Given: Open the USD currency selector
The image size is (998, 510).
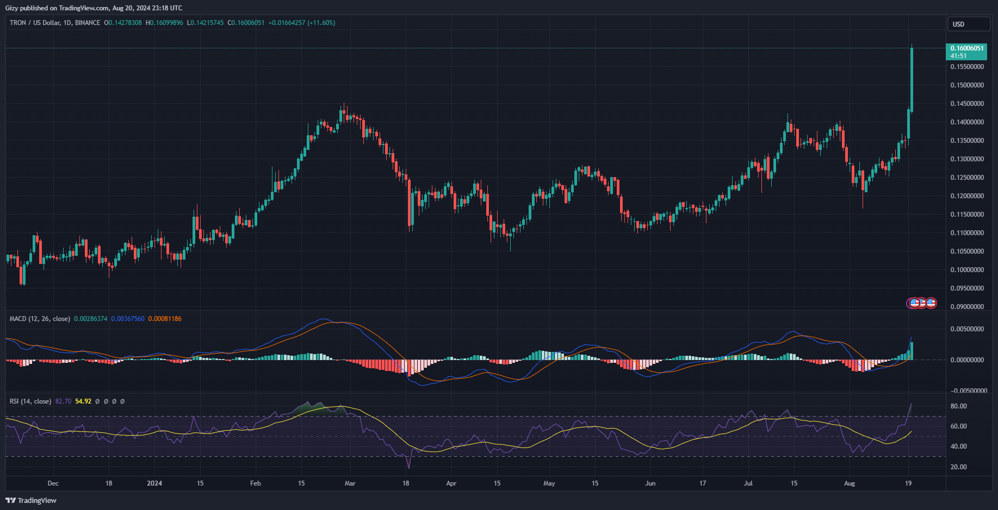Looking at the screenshot, I should coord(969,24).
